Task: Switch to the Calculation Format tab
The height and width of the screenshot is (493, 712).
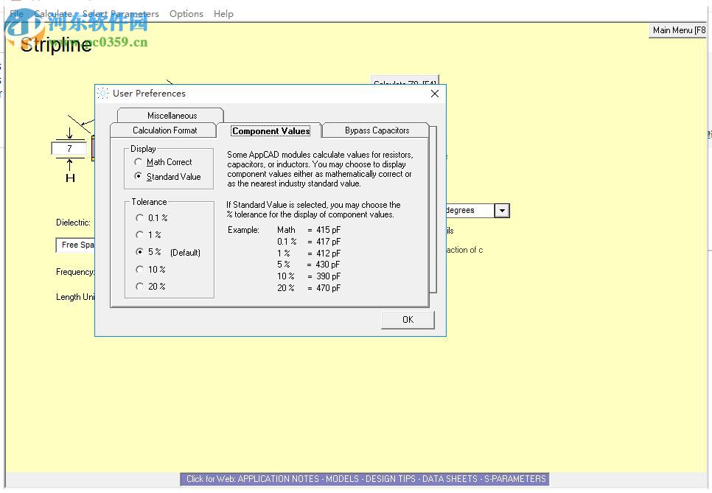Action: click(164, 130)
